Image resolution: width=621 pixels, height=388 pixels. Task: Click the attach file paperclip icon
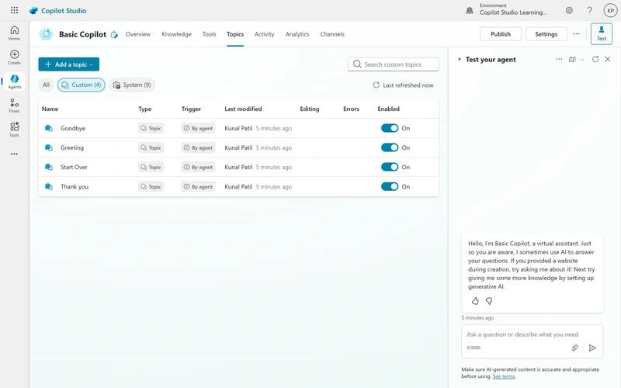pyautogui.click(x=574, y=348)
